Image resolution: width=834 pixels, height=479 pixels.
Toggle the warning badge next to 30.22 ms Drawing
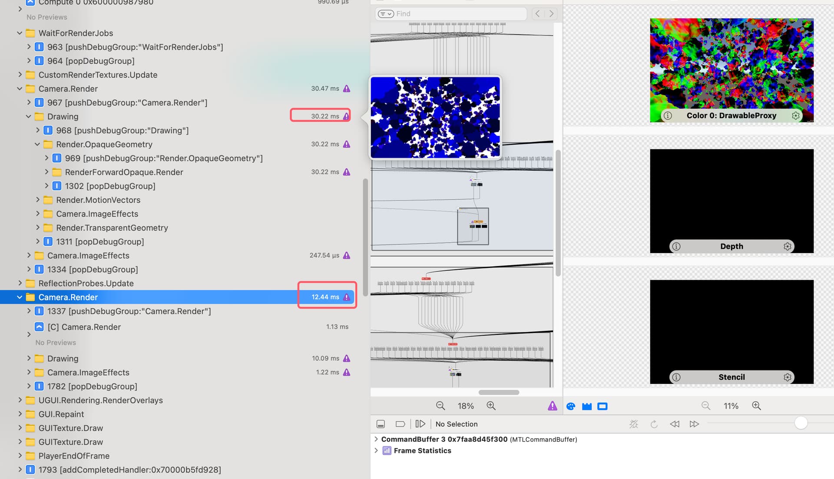[x=346, y=116]
